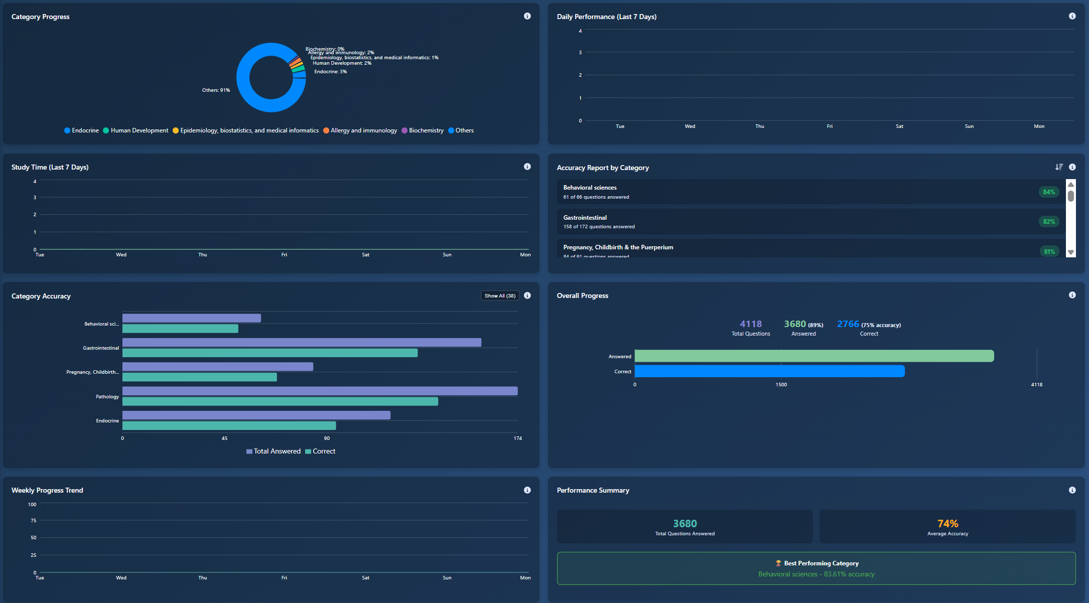This screenshot has width=1089, height=603.
Task: Open the Study Time info tooltip
Action: pos(527,166)
